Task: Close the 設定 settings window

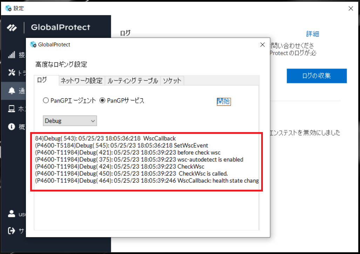Action: point(351,8)
